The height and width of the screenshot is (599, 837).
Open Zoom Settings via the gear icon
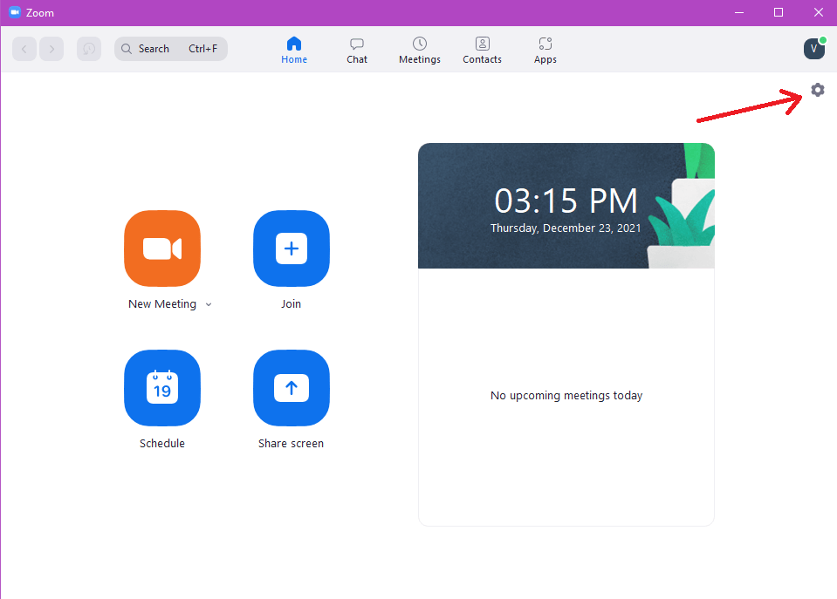(817, 90)
